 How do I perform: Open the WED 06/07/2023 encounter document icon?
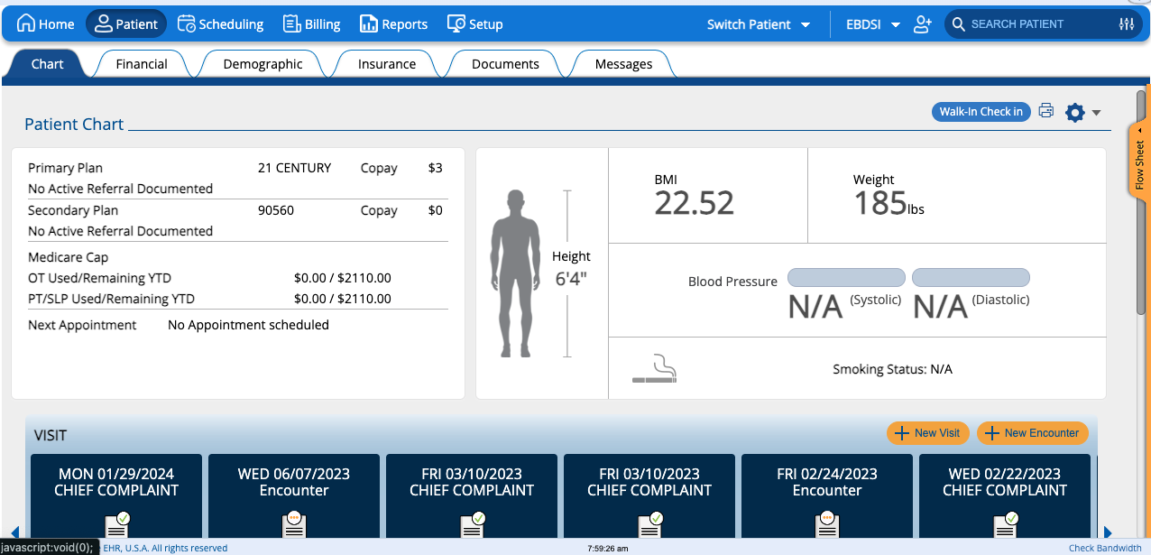(x=294, y=524)
